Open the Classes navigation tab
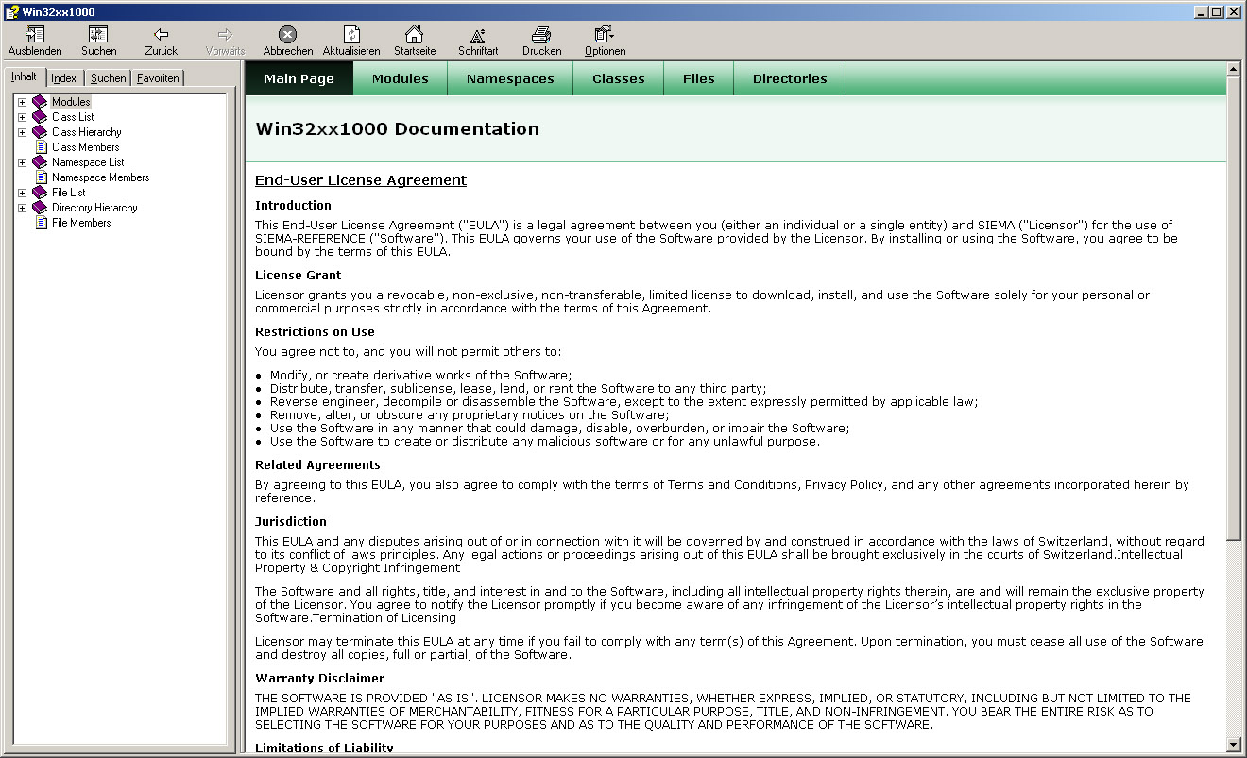The width and height of the screenshot is (1247, 758). click(x=618, y=78)
